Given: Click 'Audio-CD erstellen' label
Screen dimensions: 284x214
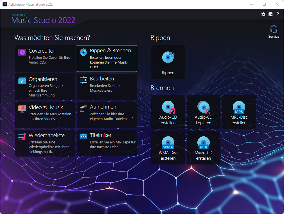Looking at the screenshot, I should point(168,120).
